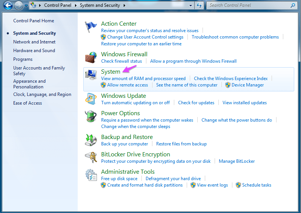Click the Back navigation arrow button
This screenshot has width=301, height=213.
coord(8,5)
